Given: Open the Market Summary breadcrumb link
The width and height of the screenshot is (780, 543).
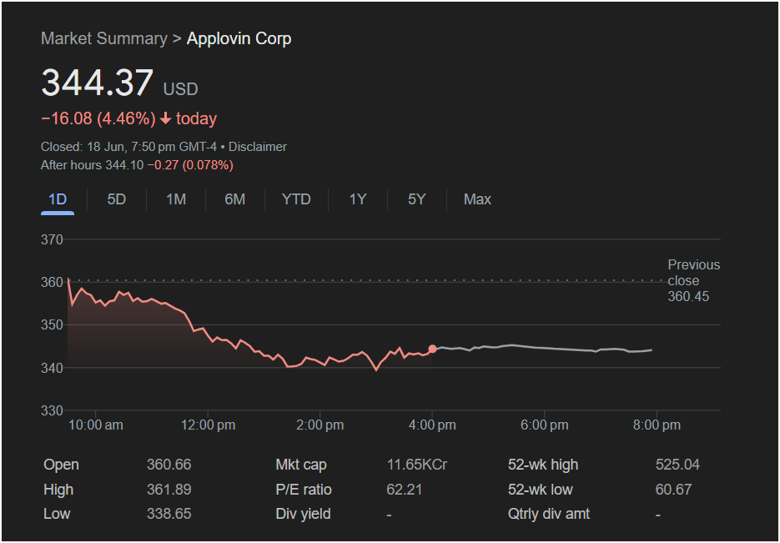Looking at the screenshot, I should (x=104, y=38).
